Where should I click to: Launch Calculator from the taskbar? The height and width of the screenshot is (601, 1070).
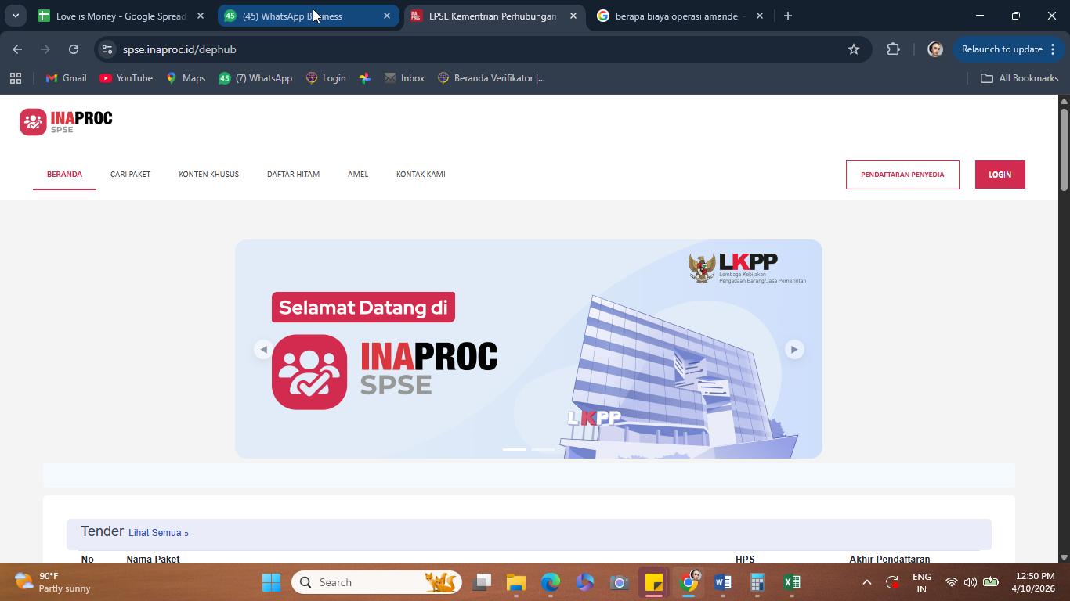(757, 582)
